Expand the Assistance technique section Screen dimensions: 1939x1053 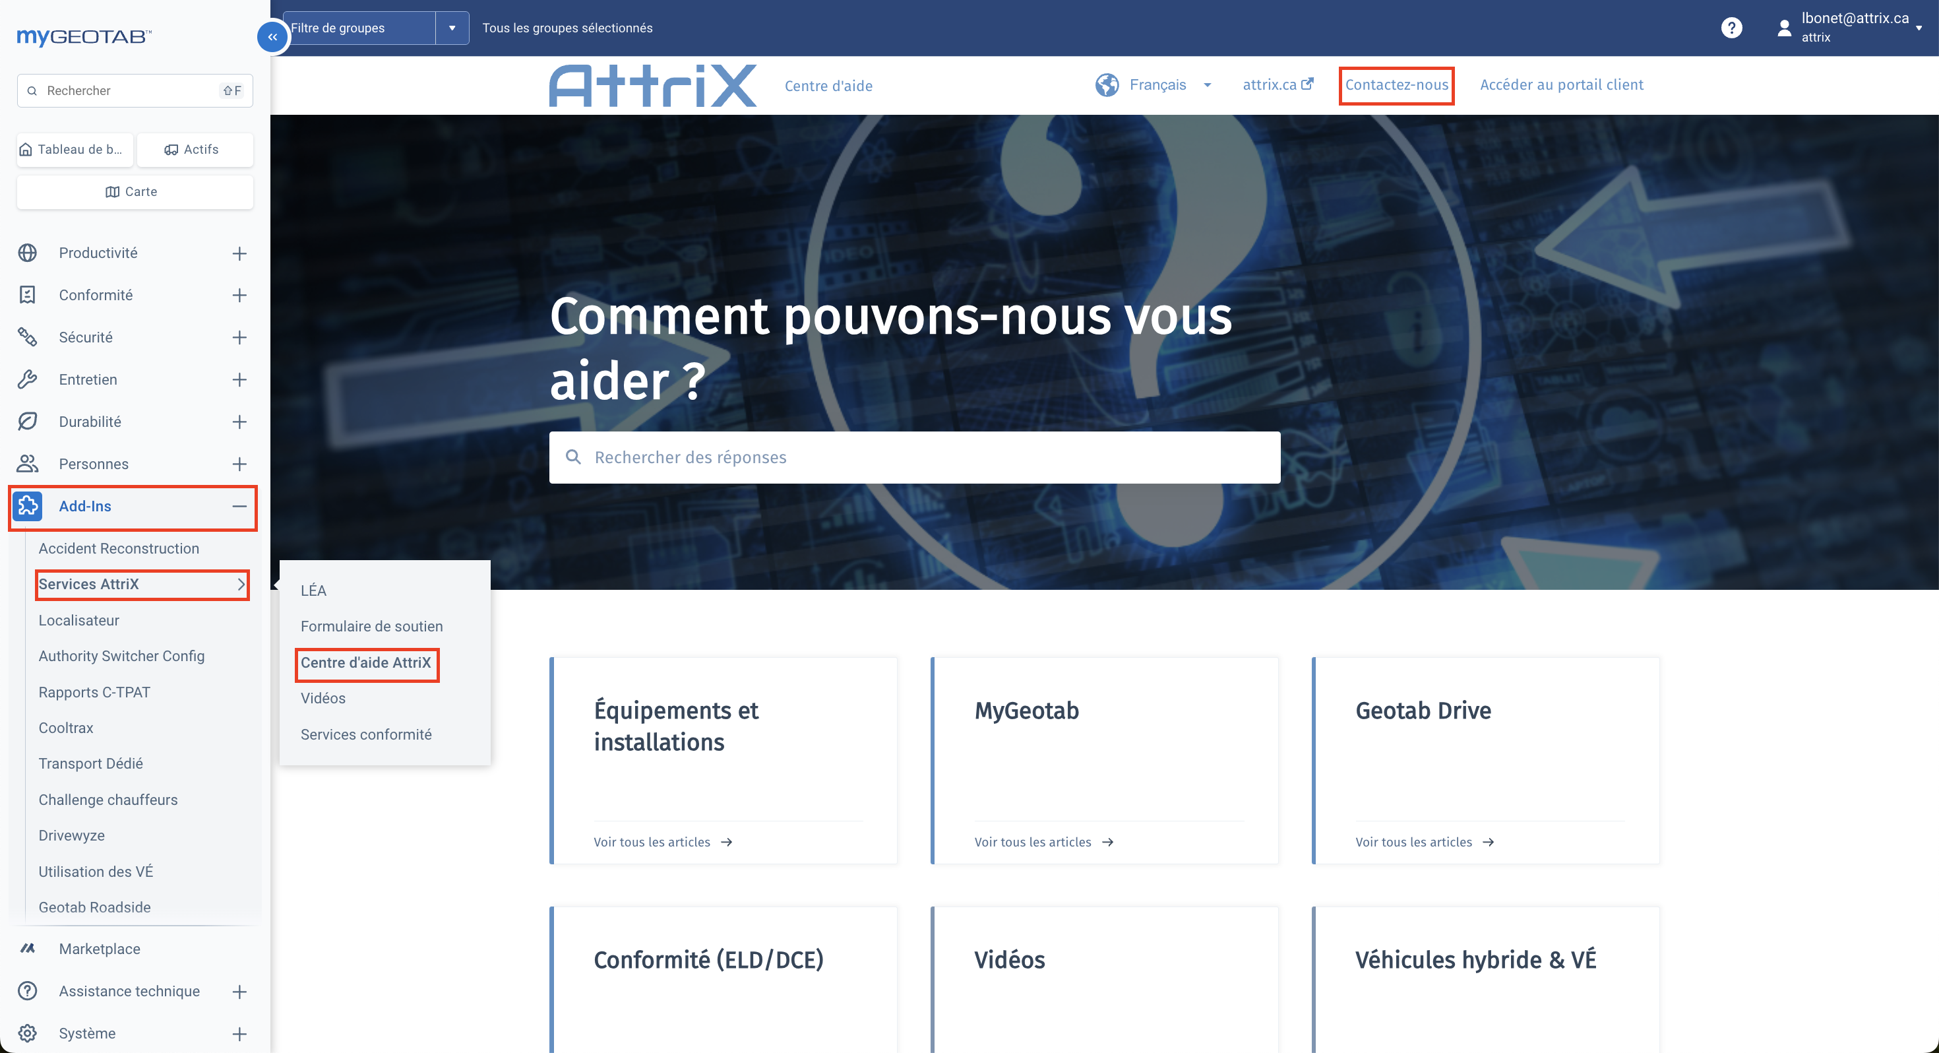pyautogui.click(x=239, y=992)
